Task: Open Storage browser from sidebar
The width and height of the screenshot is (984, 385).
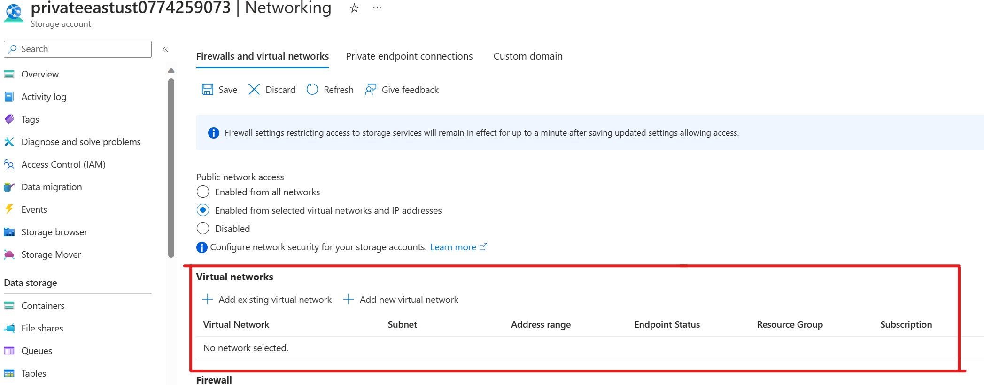Action: pos(54,232)
